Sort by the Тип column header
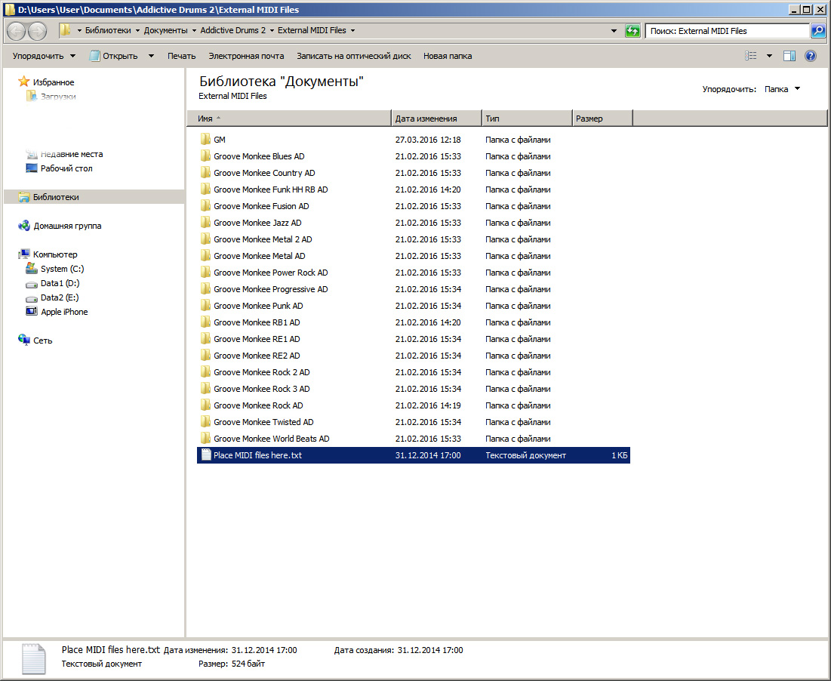The height and width of the screenshot is (681, 831). (528, 119)
